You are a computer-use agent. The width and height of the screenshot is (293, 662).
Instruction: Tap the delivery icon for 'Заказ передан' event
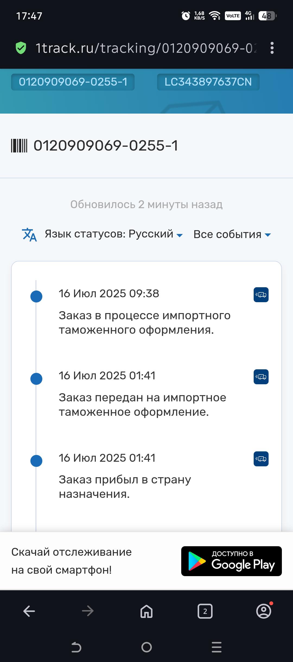261,377
